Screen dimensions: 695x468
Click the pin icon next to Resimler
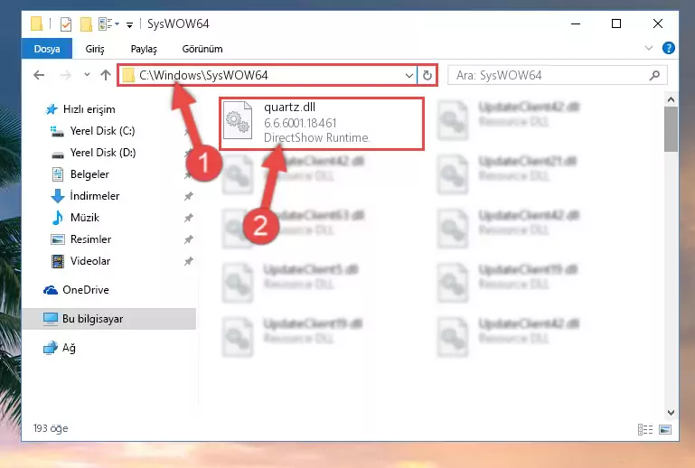pyautogui.click(x=188, y=239)
